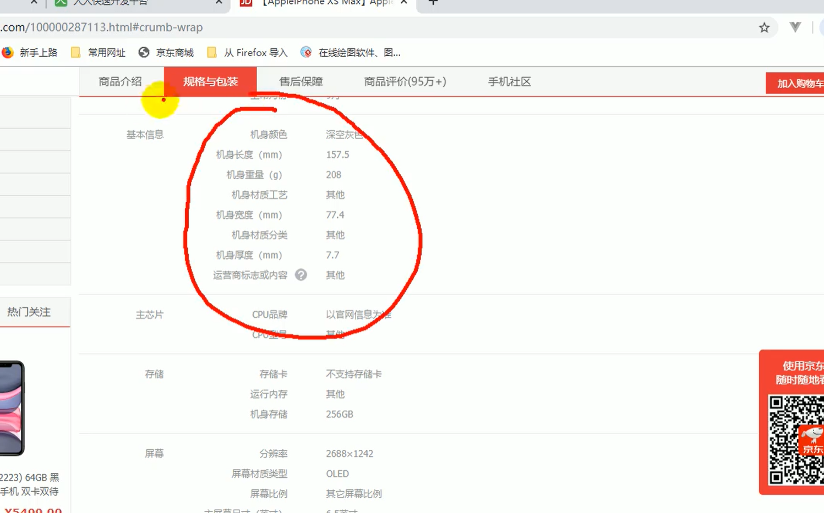This screenshot has height=513, width=824.
Task: Click the 使用京东 QR promo banner text
Action: coord(800,373)
